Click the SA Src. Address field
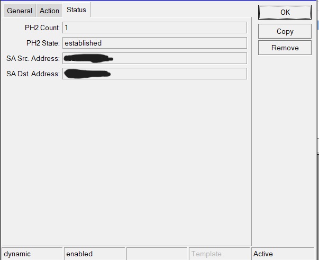 (x=154, y=58)
